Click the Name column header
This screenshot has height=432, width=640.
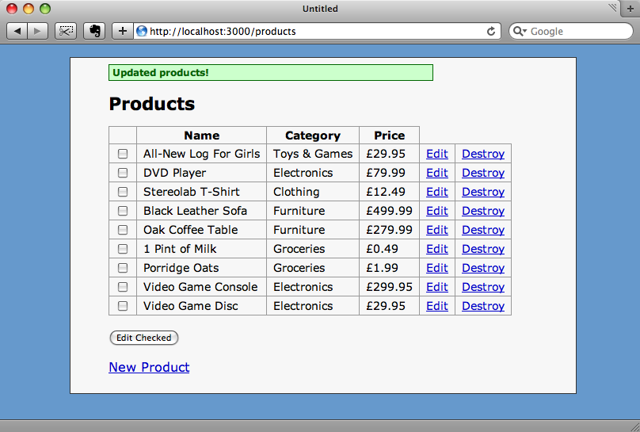pos(202,136)
